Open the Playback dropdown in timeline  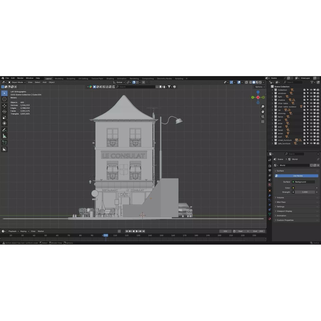point(13,231)
